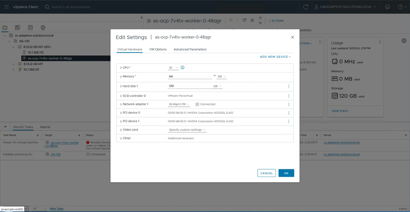410x212 pixels.
Task: Click the refresh icon in header
Action: click(x=306, y=7)
